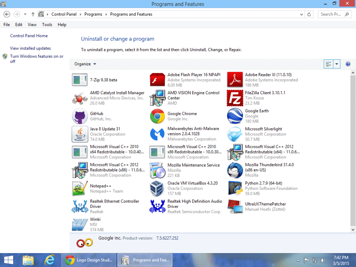Click the volume speaker tray icon
This screenshot has height=267, width=356.
pyautogui.click(x=323, y=260)
